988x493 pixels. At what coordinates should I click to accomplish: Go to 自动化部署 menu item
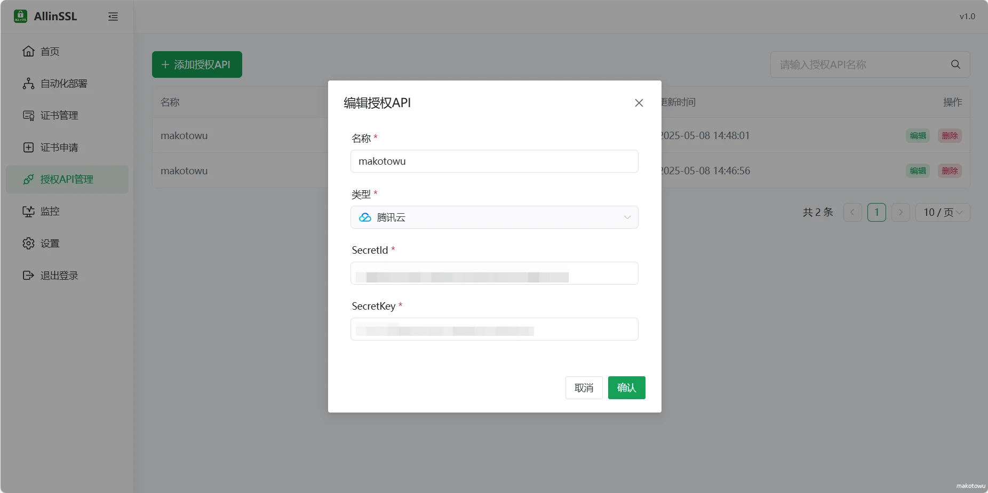pyautogui.click(x=67, y=83)
